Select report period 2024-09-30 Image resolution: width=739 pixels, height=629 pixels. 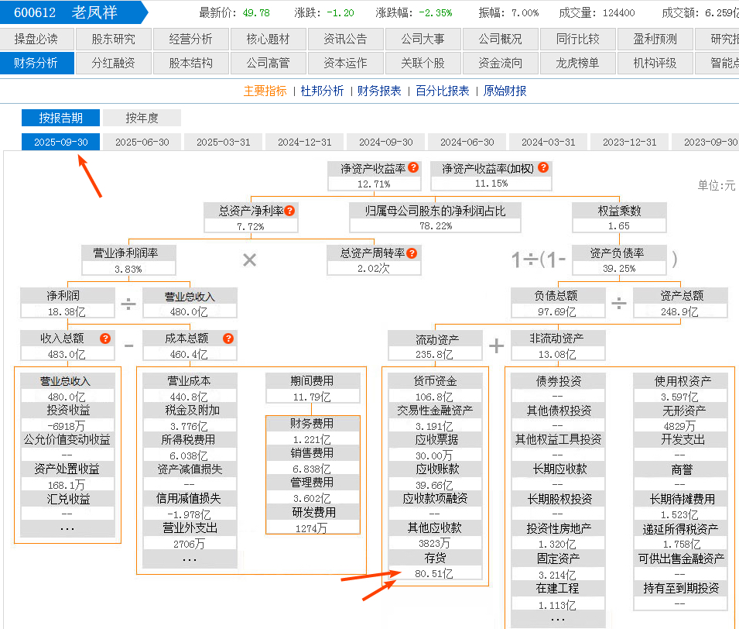(x=386, y=142)
